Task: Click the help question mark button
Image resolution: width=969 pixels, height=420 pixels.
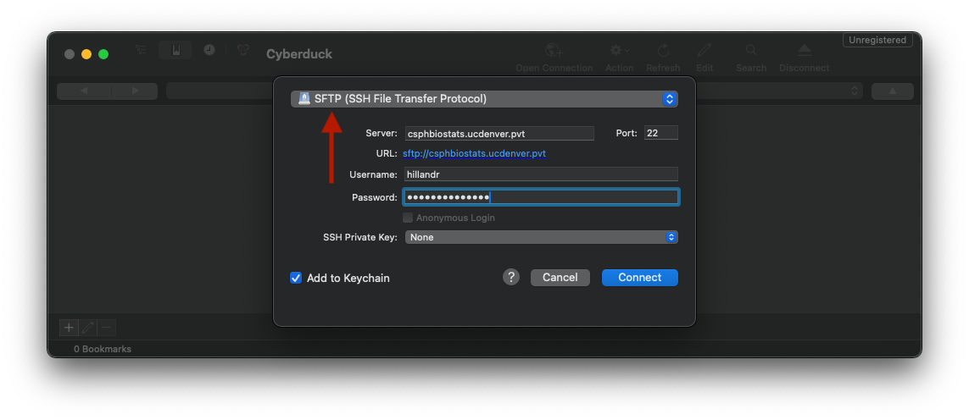Action: pyautogui.click(x=511, y=278)
